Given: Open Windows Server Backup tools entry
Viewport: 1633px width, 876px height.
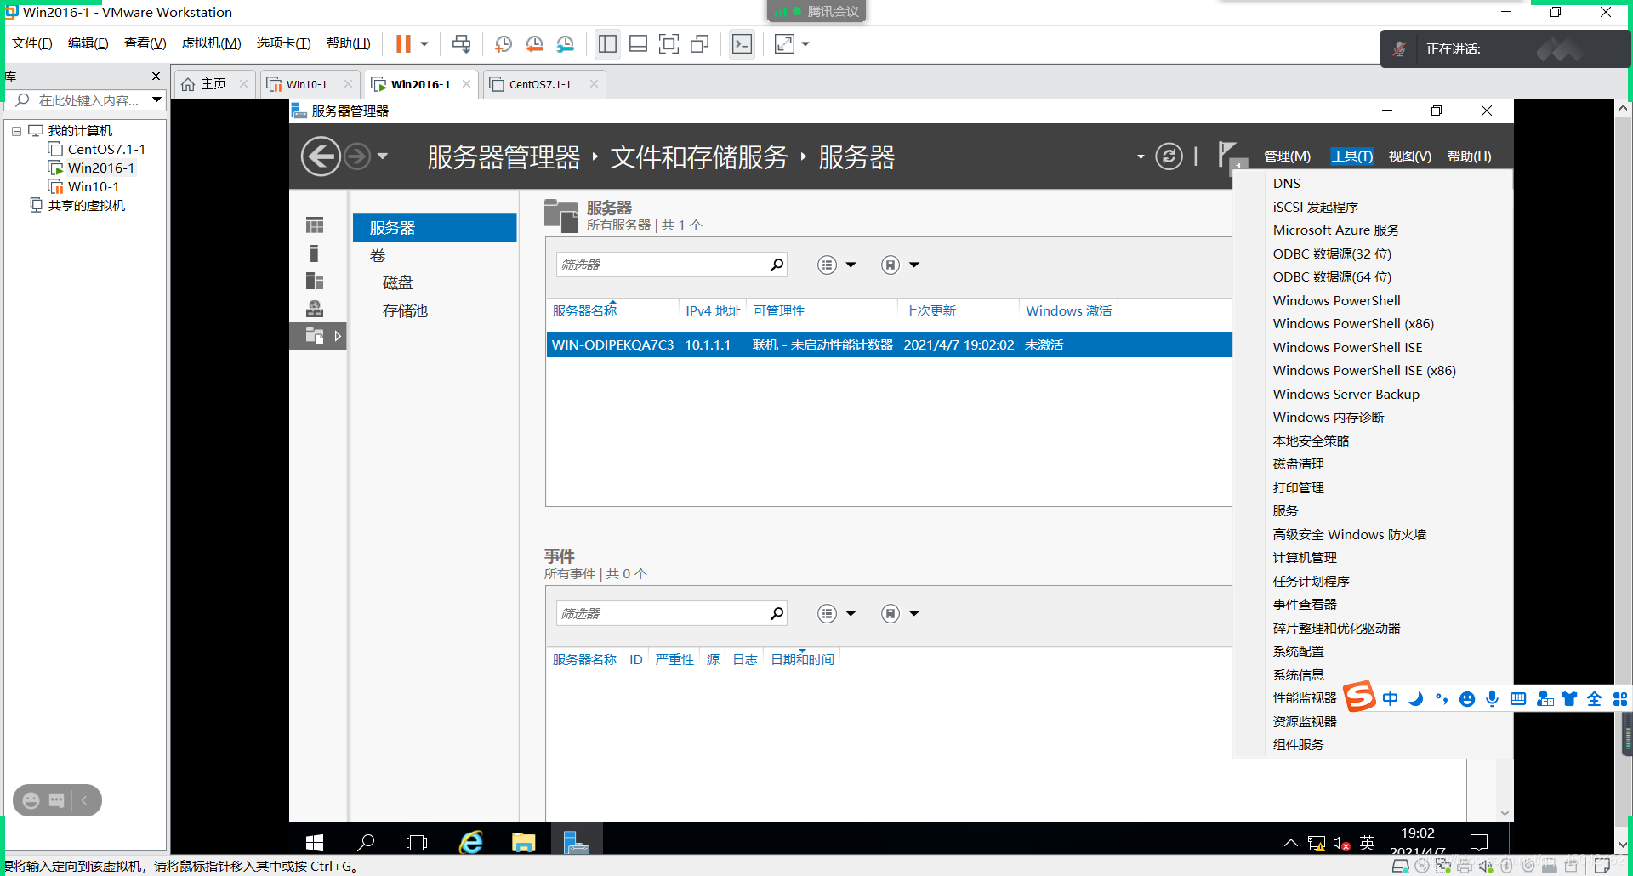Looking at the screenshot, I should coord(1346,394).
